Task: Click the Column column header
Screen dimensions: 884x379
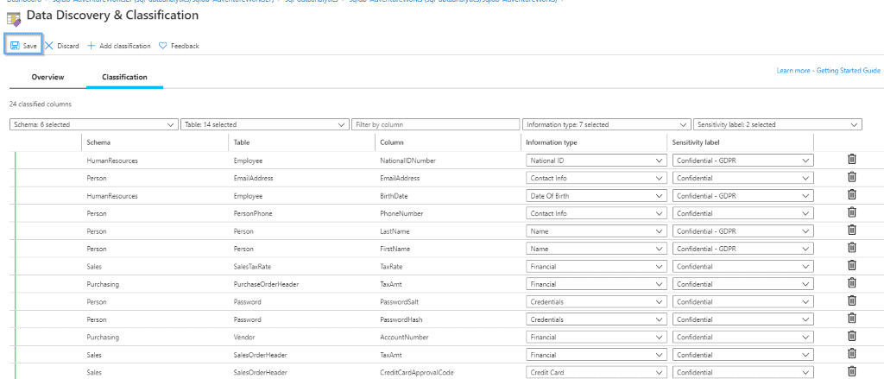Action: click(x=392, y=142)
